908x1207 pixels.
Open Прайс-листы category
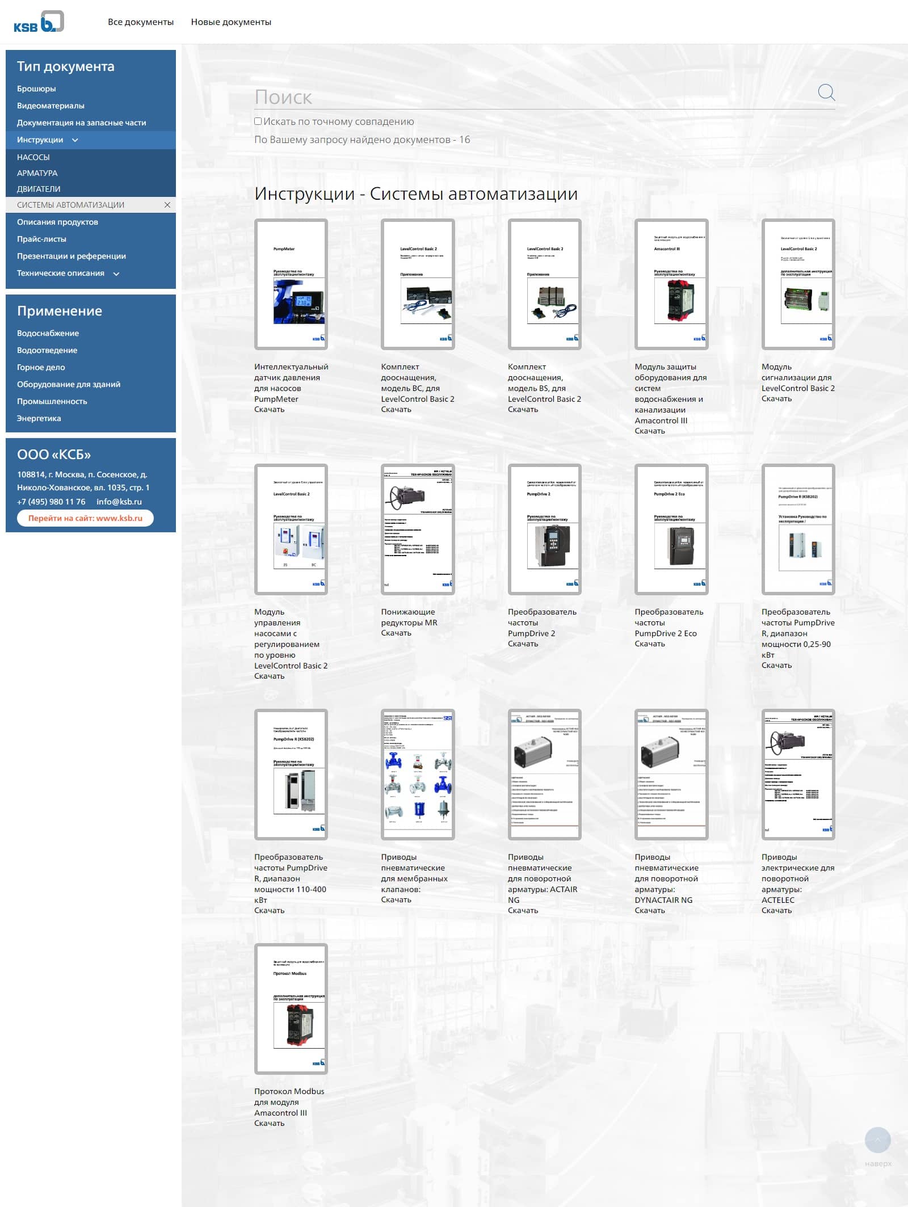[41, 239]
